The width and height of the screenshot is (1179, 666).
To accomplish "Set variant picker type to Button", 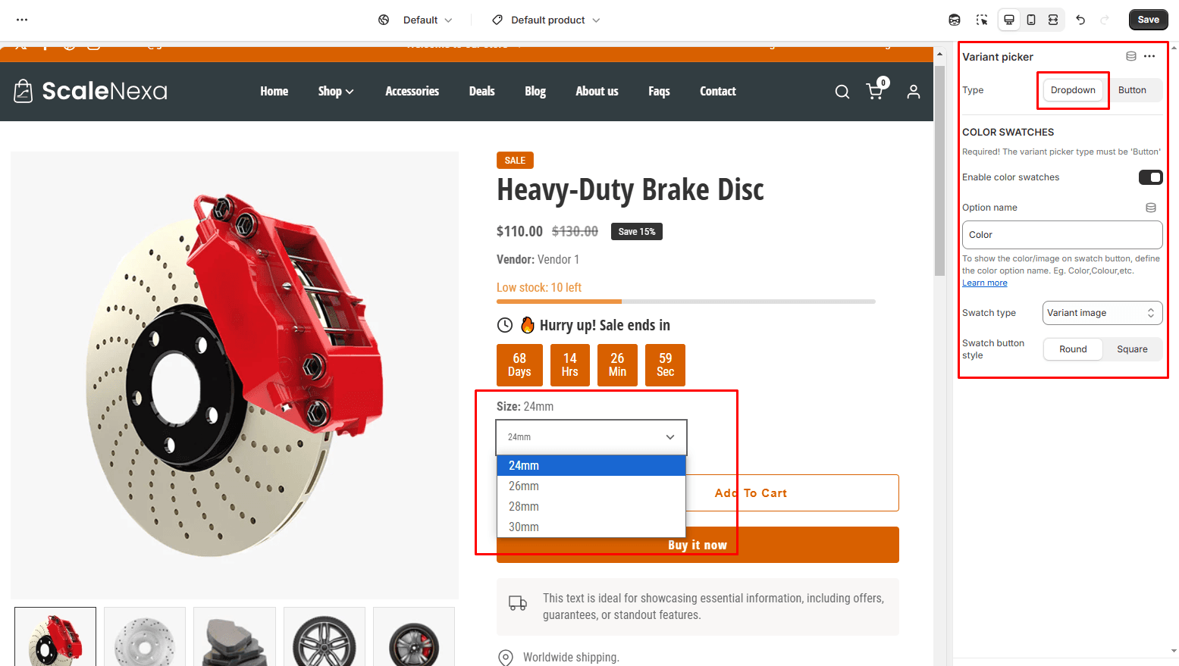I will pyautogui.click(x=1132, y=90).
